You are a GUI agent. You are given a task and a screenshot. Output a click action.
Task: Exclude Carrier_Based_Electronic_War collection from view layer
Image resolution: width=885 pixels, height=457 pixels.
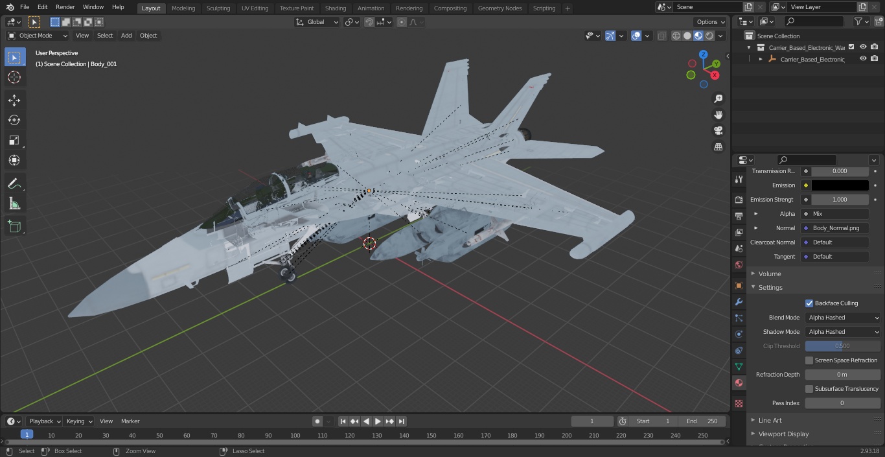851,47
